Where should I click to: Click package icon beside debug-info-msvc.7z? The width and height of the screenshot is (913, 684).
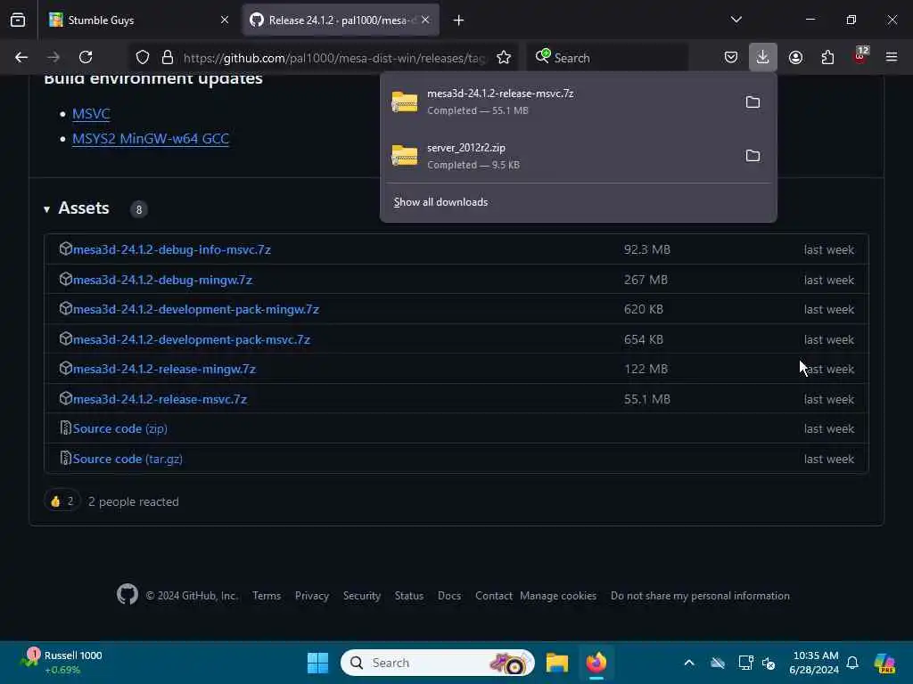pyautogui.click(x=65, y=249)
